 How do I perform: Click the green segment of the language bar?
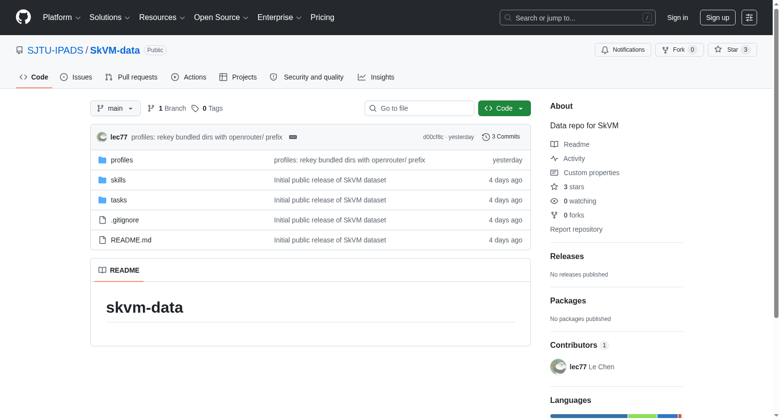click(x=643, y=416)
